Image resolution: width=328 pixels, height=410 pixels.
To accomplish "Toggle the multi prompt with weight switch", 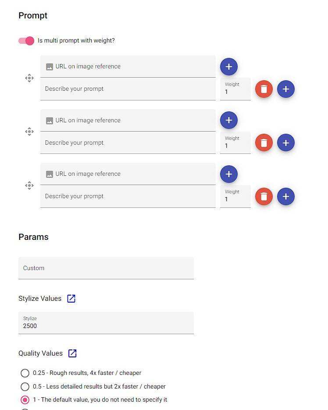I will 26,41.
